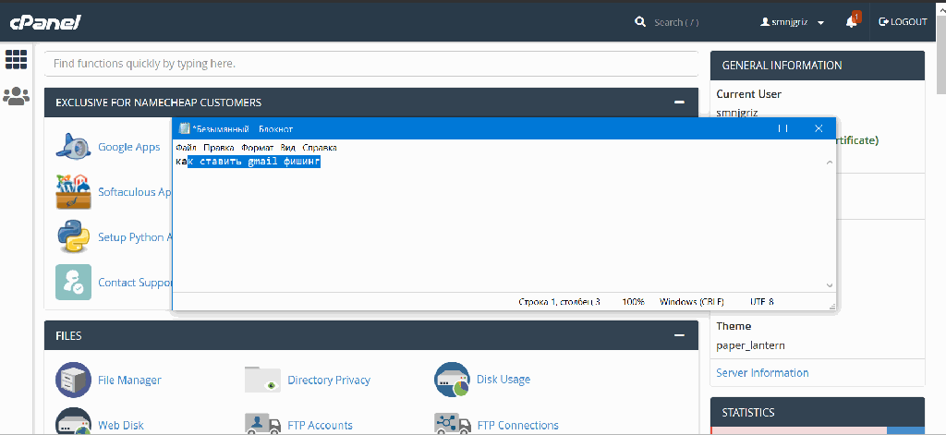This screenshot has width=946, height=435.
Task: Click the Setup Python snake icon
Action: [73, 237]
